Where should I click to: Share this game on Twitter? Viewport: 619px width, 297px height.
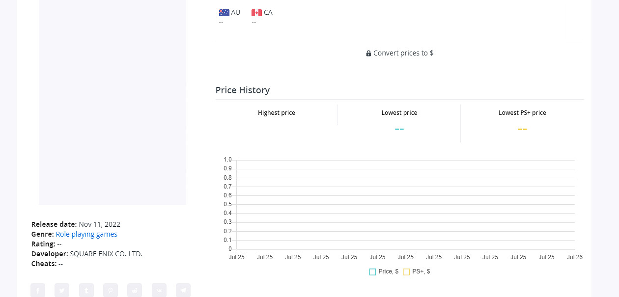pos(62,290)
